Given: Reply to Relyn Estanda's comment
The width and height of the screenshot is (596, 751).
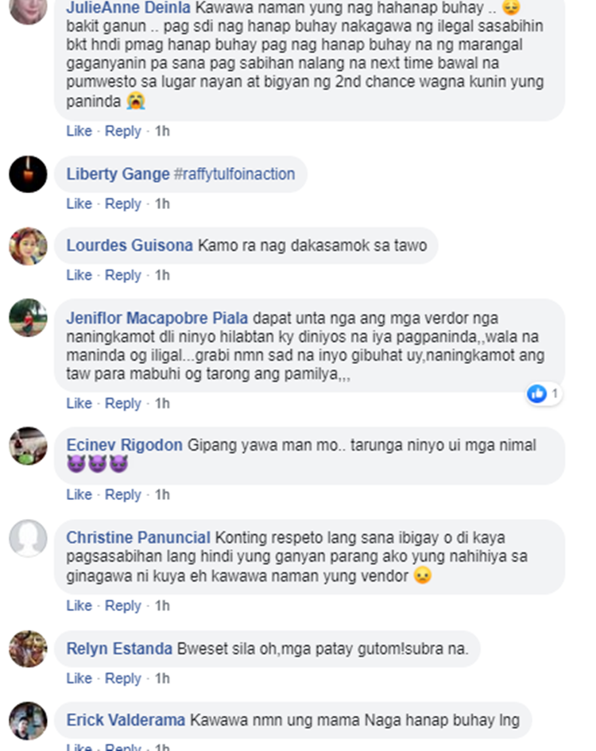Looking at the screenshot, I should point(123,678).
